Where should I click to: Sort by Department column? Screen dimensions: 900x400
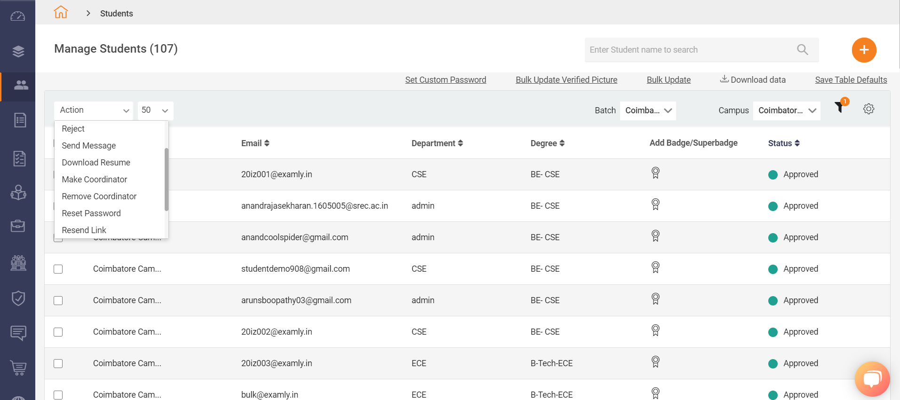(438, 143)
